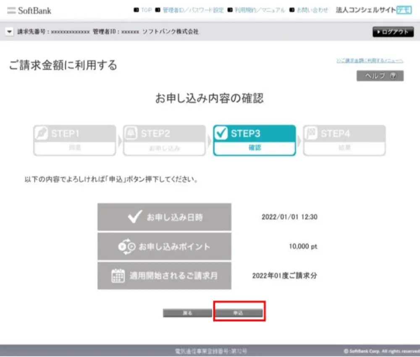This screenshot has height=357, width=420.
Task: Click the question mark help icon
Action: pos(393,76)
